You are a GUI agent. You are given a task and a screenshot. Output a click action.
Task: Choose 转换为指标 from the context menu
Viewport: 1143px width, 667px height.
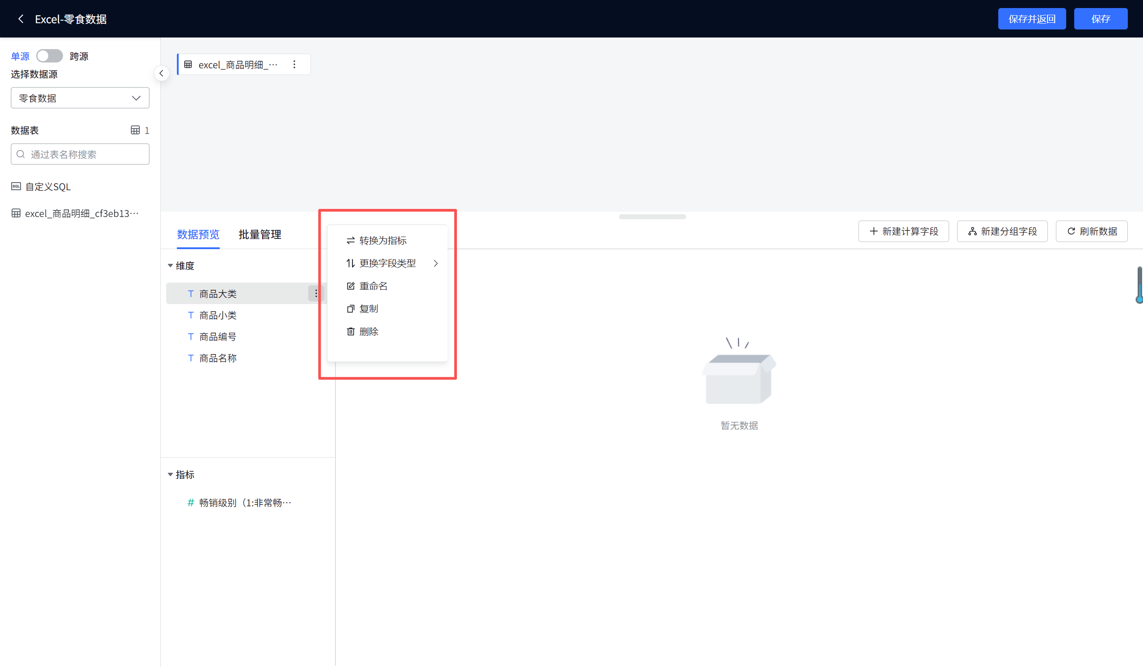tap(382, 240)
